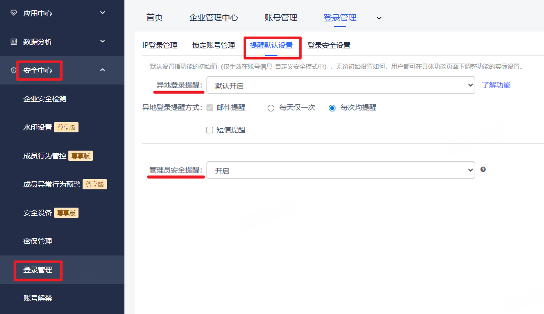Open the 锁定账号管理 tab
544x314 pixels.
coord(214,45)
